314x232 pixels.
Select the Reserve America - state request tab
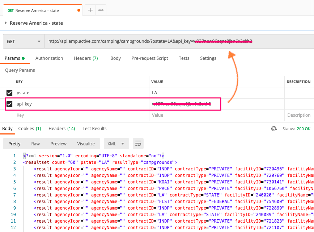point(43,10)
